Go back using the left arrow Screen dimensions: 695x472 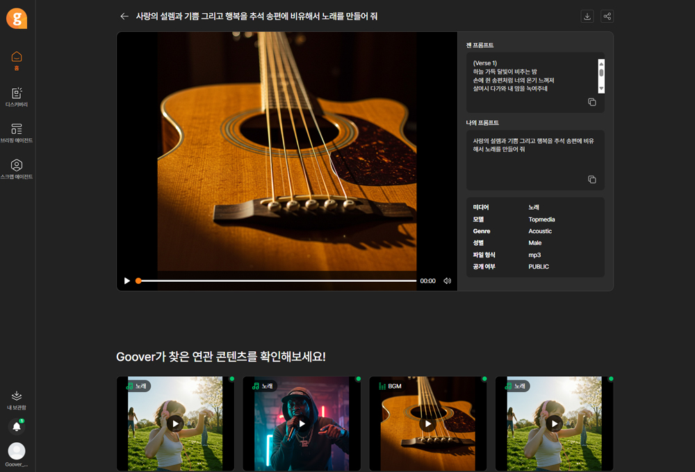point(124,17)
